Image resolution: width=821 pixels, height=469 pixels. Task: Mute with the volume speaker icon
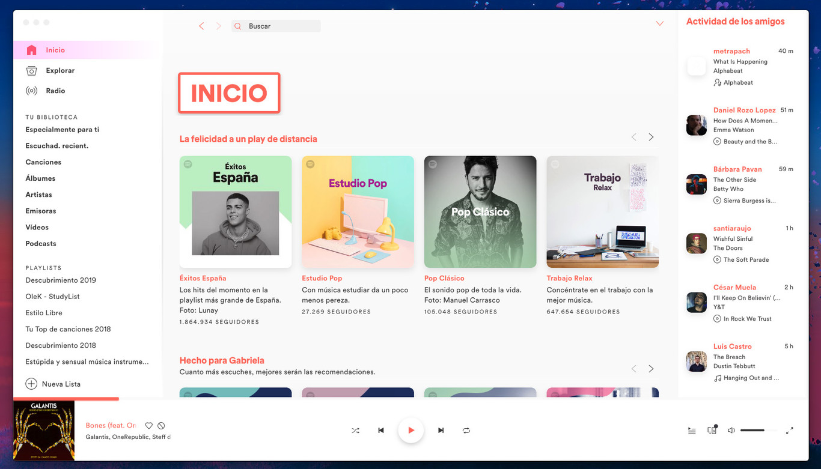coord(731,431)
